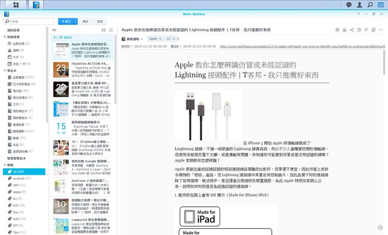Select the today (0) tasks item
Viewport: 388px width, 235px height.
(16, 57)
